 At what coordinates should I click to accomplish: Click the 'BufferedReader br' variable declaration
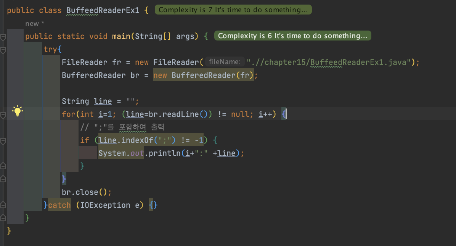[x=101, y=75]
